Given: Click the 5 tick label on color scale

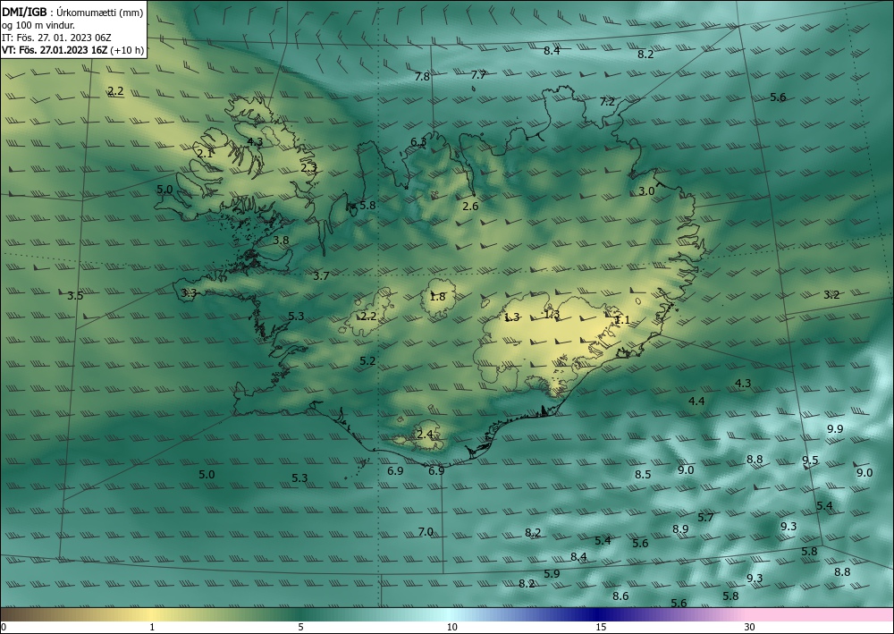Looking at the screenshot, I should pyautogui.click(x=300, y=628).
